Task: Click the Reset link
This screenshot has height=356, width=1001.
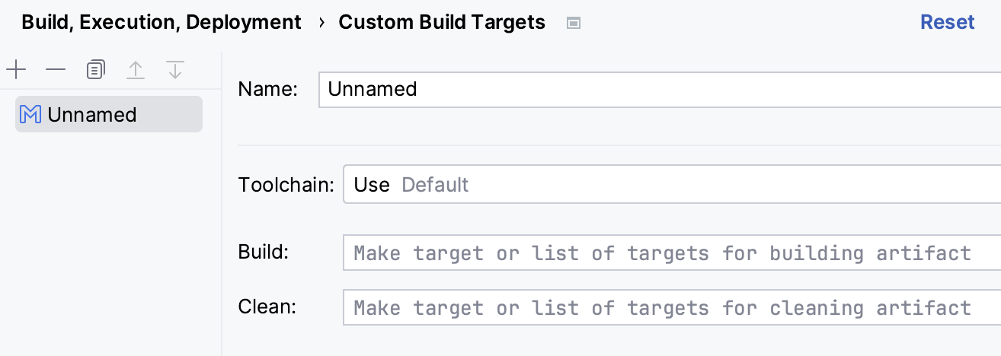Action: (x=947, y=22)
